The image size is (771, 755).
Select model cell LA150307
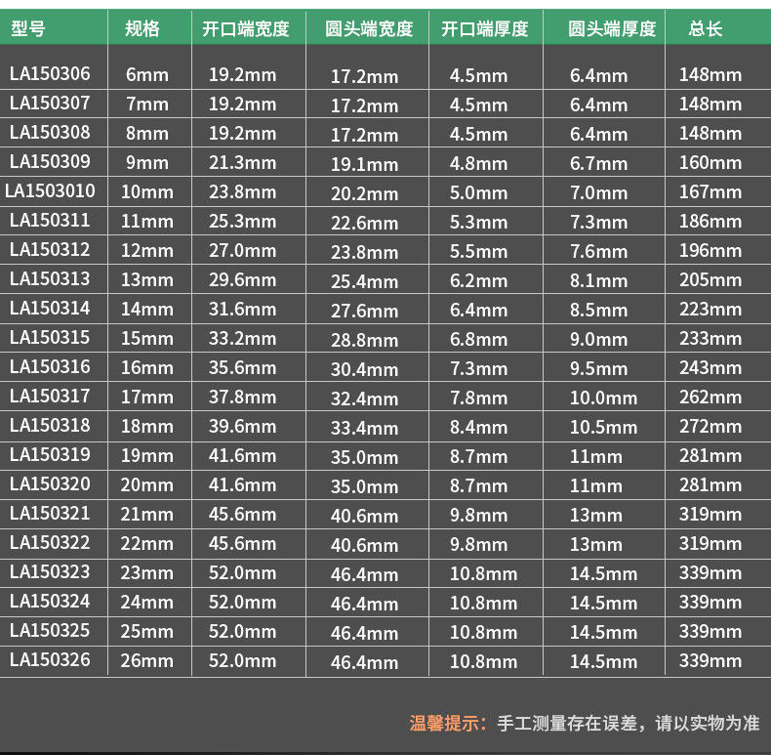(50, 103)
